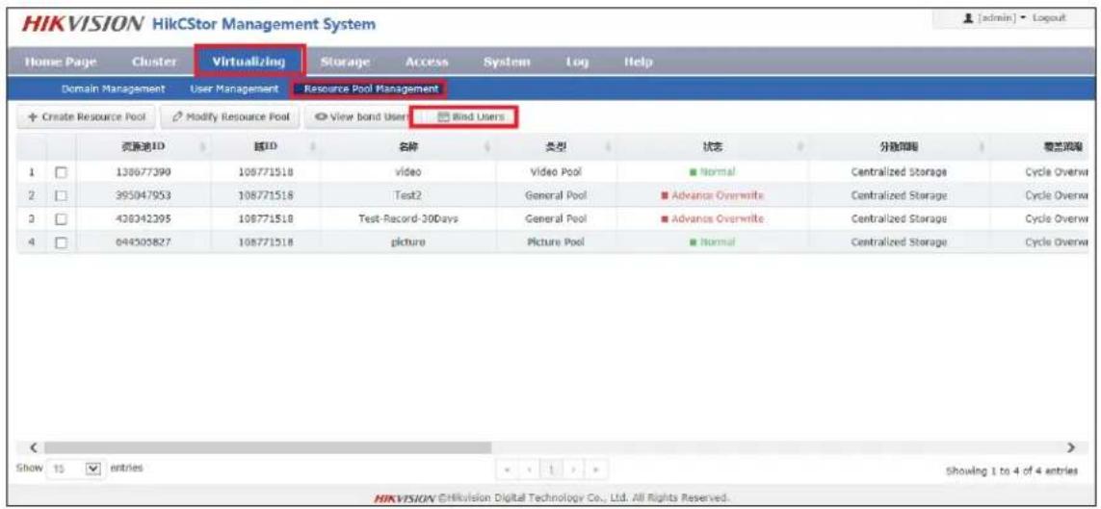Click View bond Users button

click(359, 117)
